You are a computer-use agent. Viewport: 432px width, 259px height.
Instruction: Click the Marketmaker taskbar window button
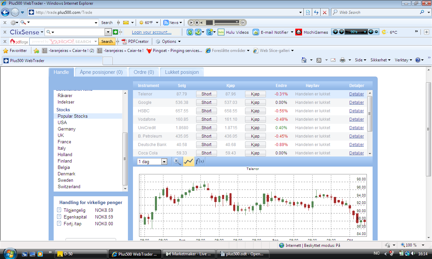coord(189,254)
